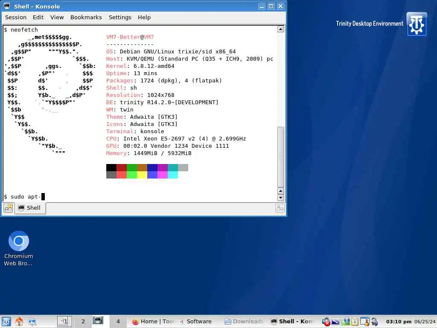Open the Settings menu in Konsole

(120, 17)
